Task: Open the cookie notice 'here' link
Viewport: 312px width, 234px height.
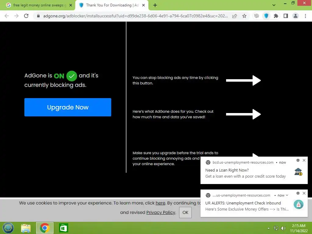Action: coord(160,203)
